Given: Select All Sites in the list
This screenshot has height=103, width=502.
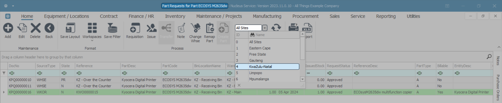Looking at the screenshot, I should (267, 42).
